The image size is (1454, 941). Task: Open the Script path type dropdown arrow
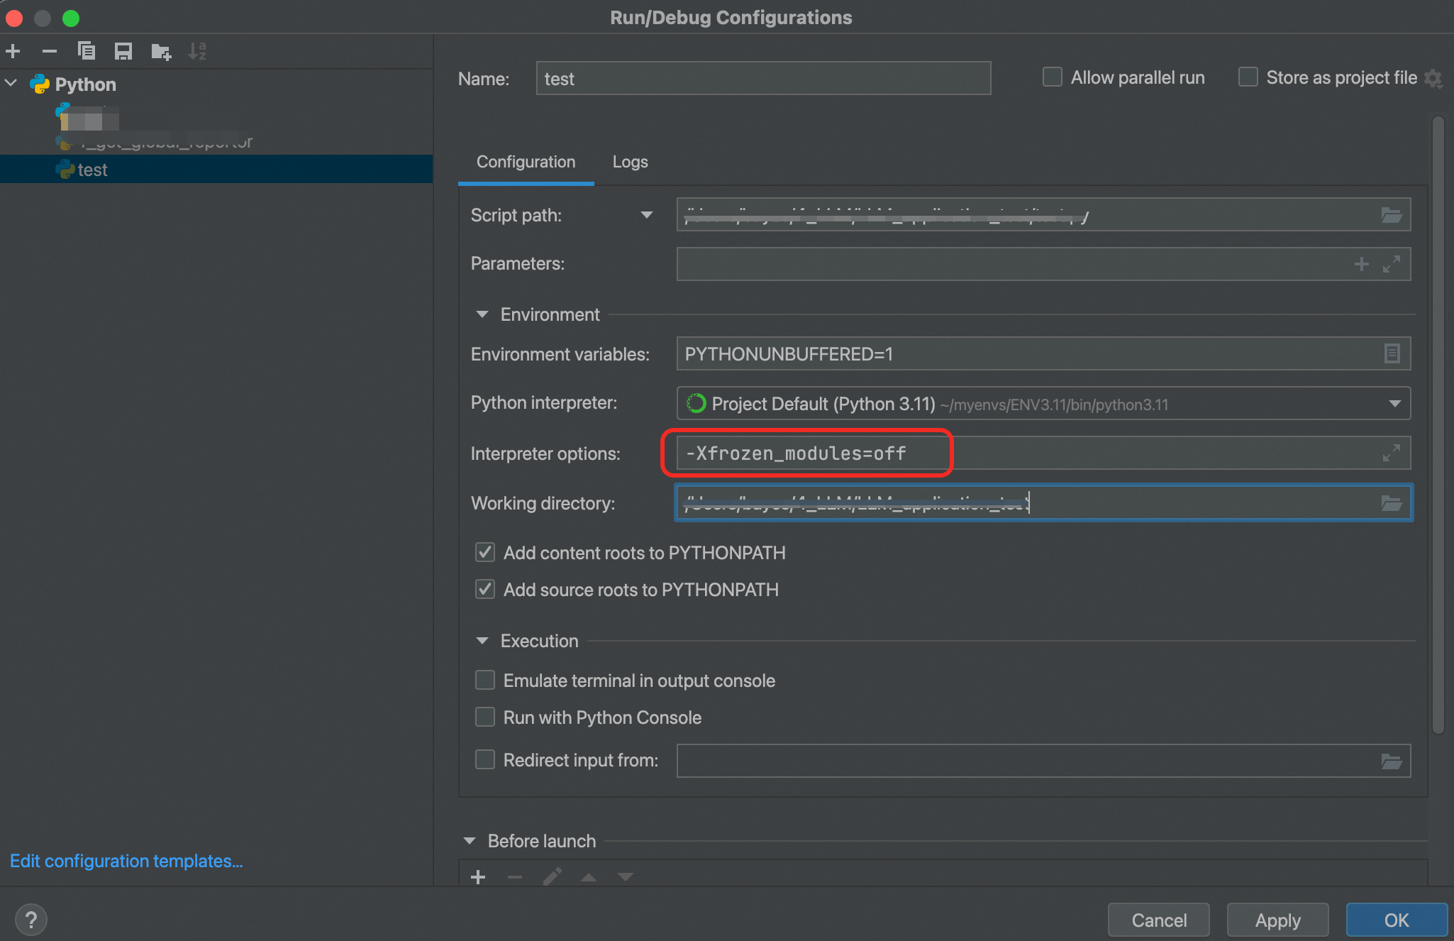click(646, 215)
